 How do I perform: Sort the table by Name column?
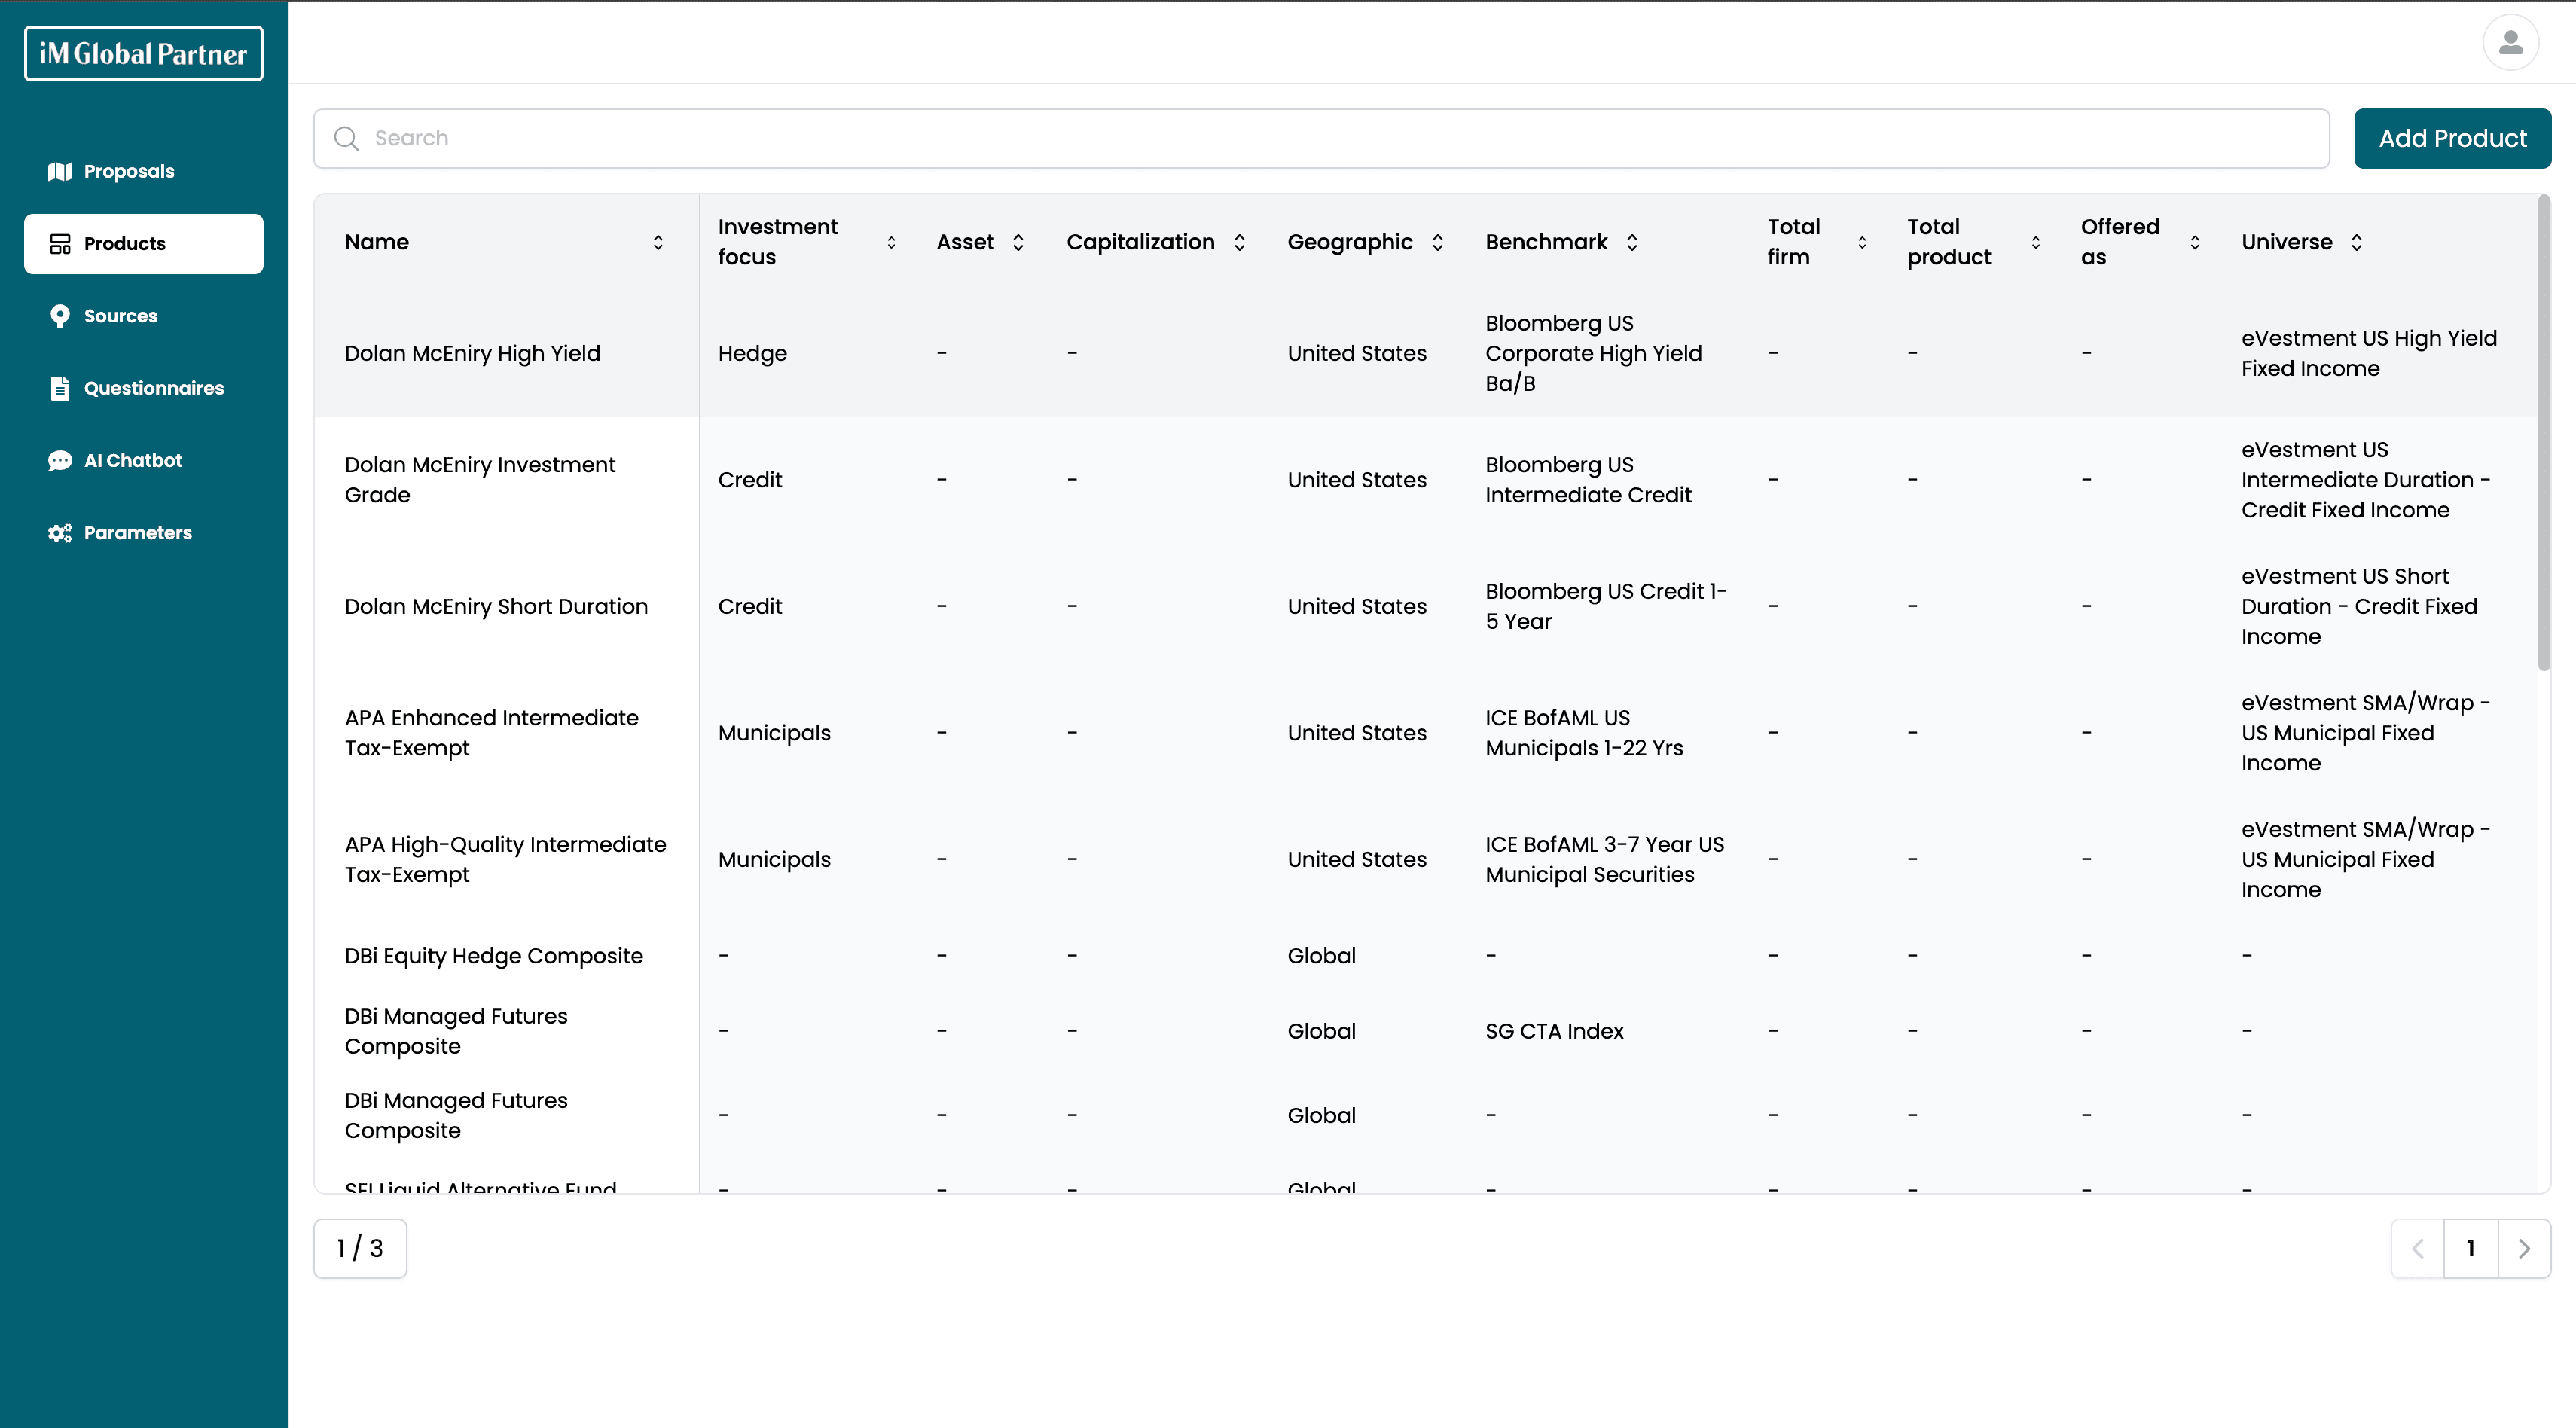tap(659, 242)
